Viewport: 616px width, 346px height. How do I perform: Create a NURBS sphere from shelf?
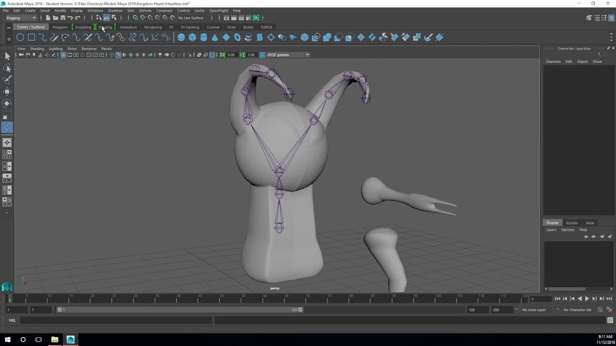coord(181,37)
